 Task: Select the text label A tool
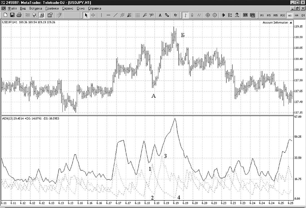coord(160,15)
